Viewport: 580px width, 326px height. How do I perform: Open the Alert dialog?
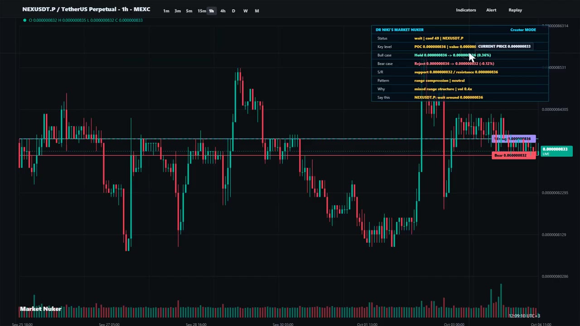[x=491, y=10]
